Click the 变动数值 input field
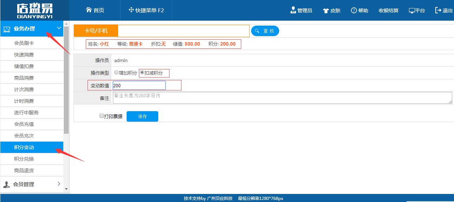Image resolution: width=454 pixels, height=202 pixels. click(139, 85)
